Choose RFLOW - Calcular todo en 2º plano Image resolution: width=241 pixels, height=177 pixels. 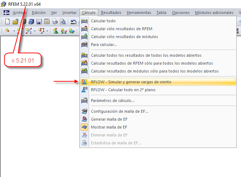pyautogui.click(x=158, y=90)
